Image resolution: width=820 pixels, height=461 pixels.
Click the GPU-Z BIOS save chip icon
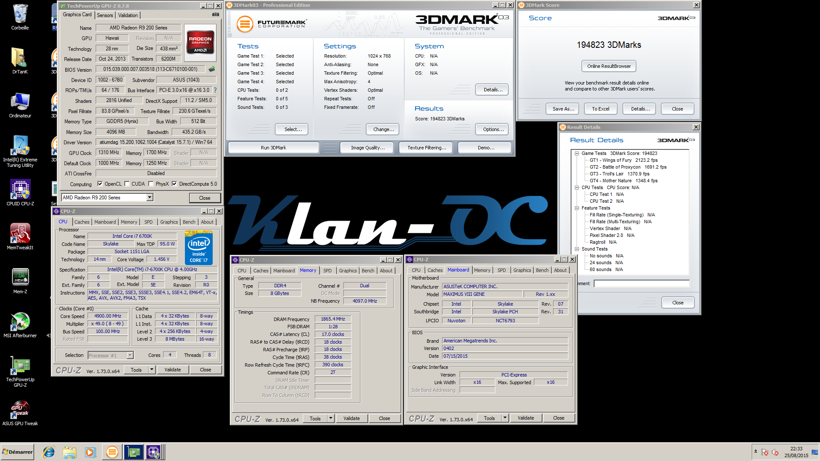(212, 69)
